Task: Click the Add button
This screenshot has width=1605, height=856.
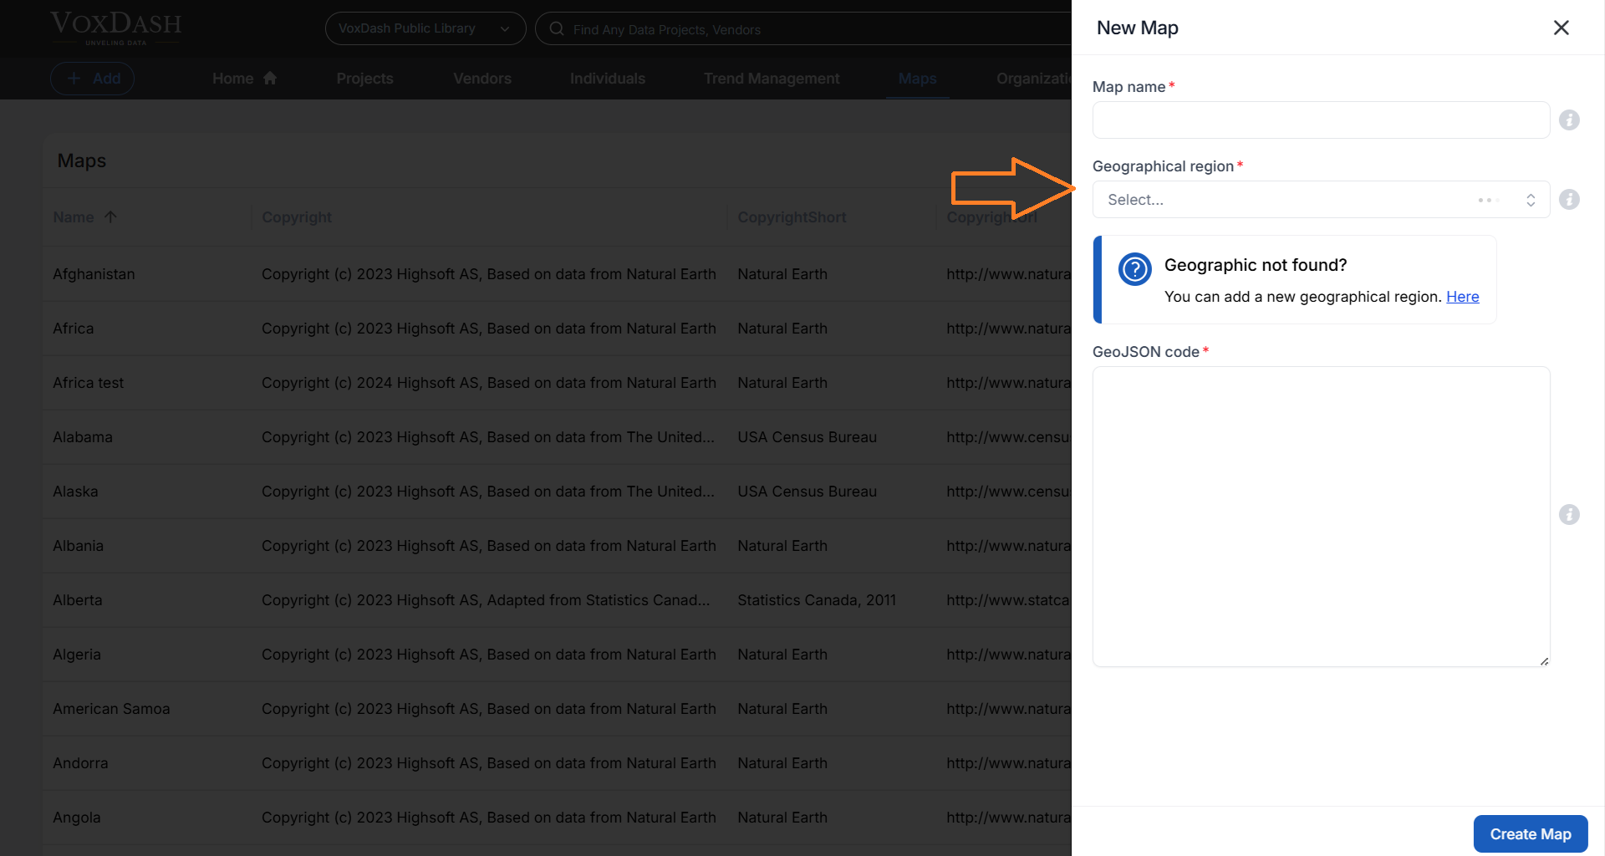Action: 92,79
